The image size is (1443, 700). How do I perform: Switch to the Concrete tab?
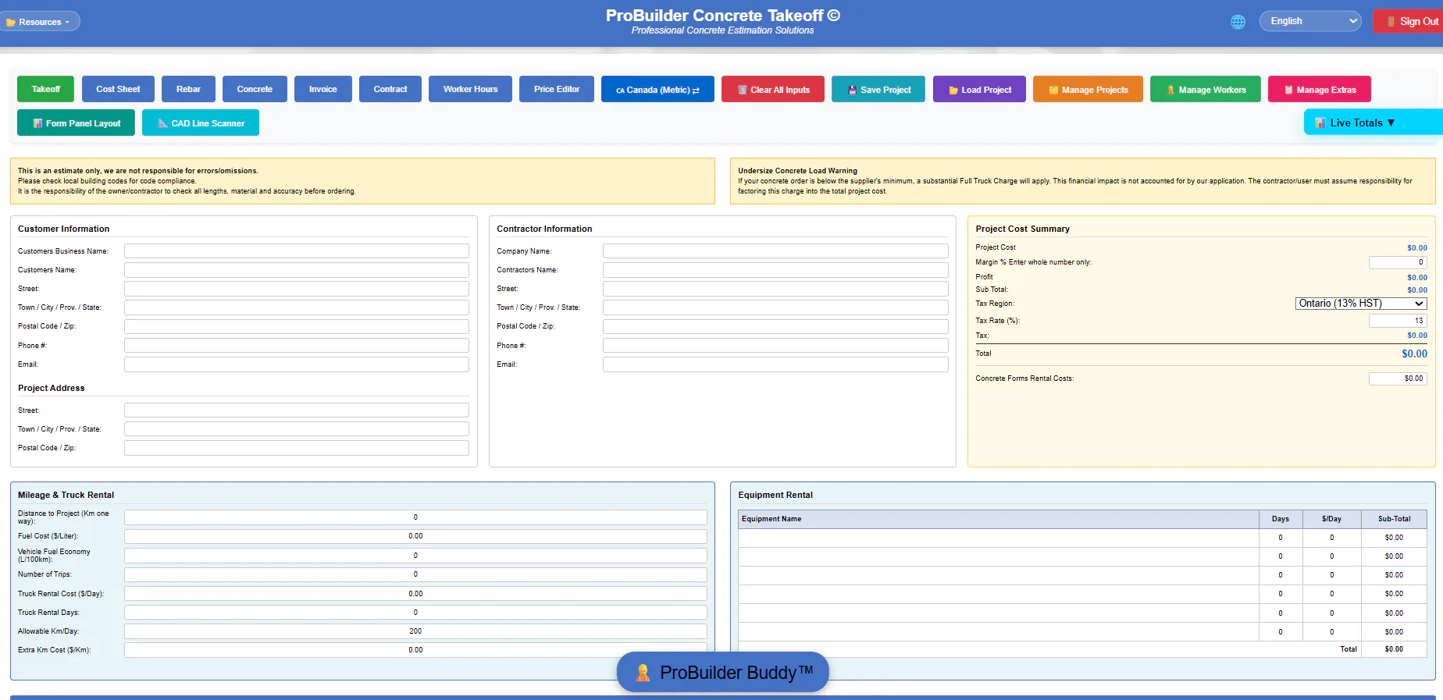[255, 89]
